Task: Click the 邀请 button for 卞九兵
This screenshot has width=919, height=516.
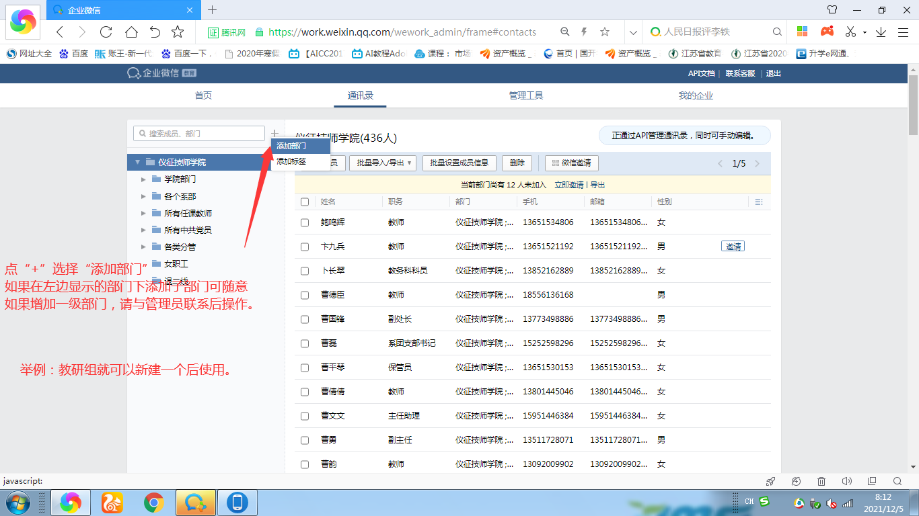Action: (x=733, y=247)
